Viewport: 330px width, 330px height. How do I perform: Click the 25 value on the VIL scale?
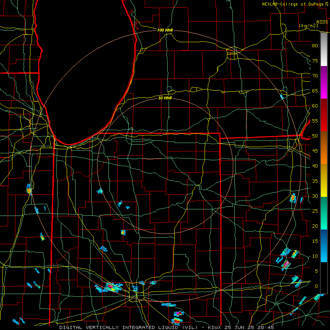coord(315,211)
